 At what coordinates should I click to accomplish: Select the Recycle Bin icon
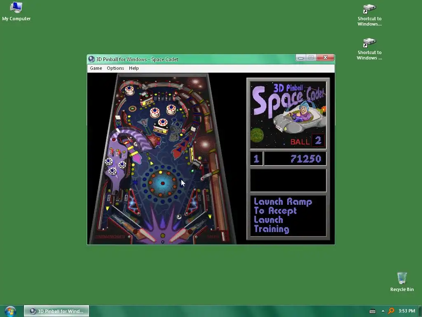pos(402,282)
